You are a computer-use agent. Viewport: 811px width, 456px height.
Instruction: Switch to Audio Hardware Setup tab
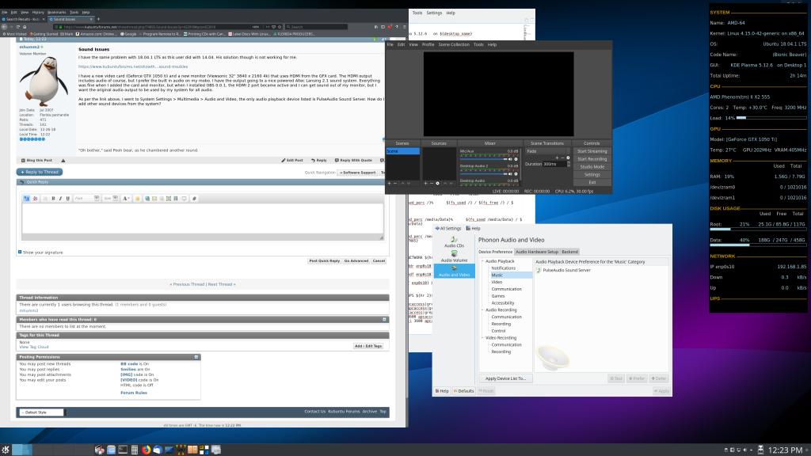[x=537, y=252]
